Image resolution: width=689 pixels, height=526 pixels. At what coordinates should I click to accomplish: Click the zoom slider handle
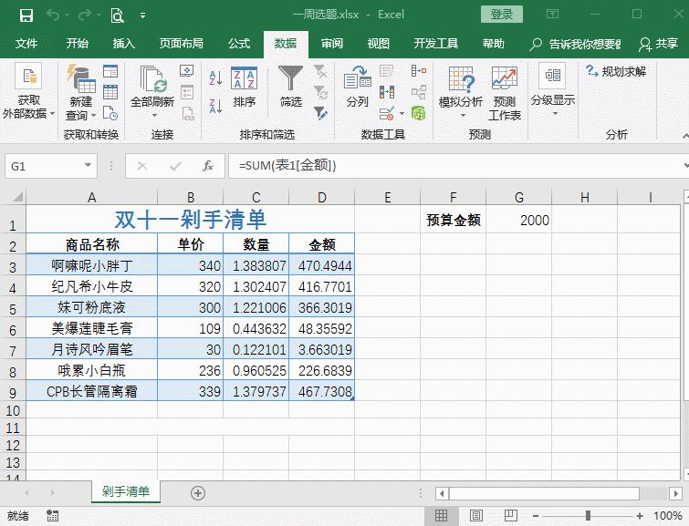(x=588, y=515)
